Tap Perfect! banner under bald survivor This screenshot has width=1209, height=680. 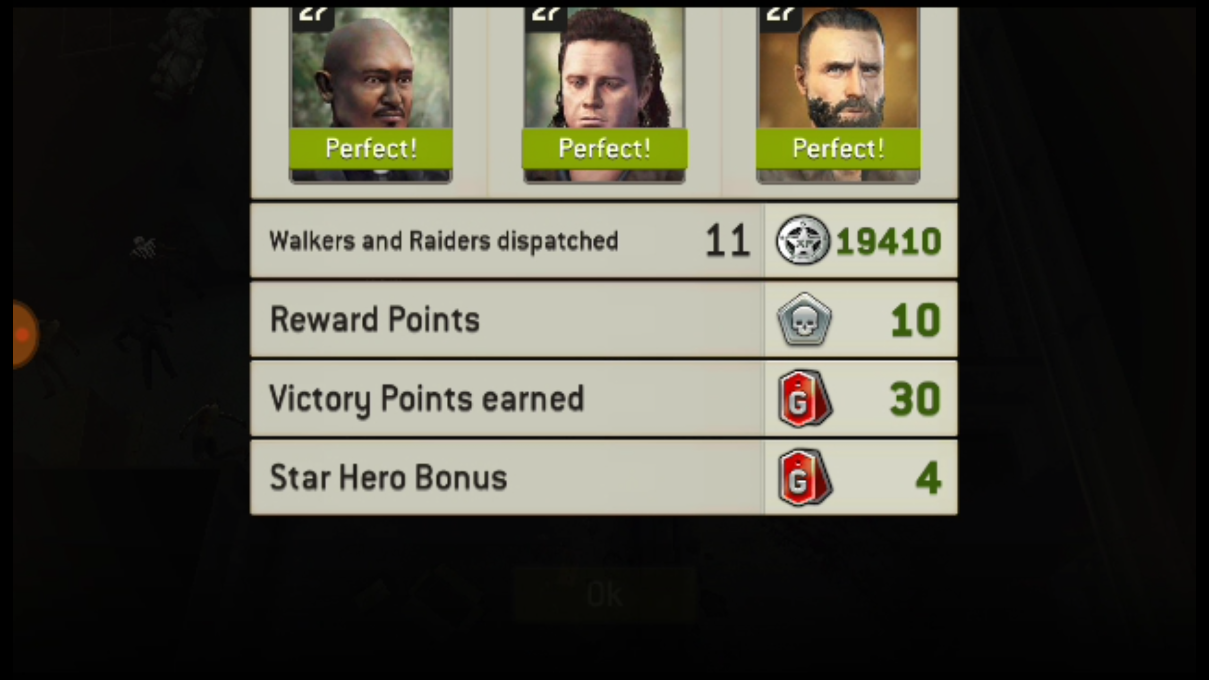(371, 149)
